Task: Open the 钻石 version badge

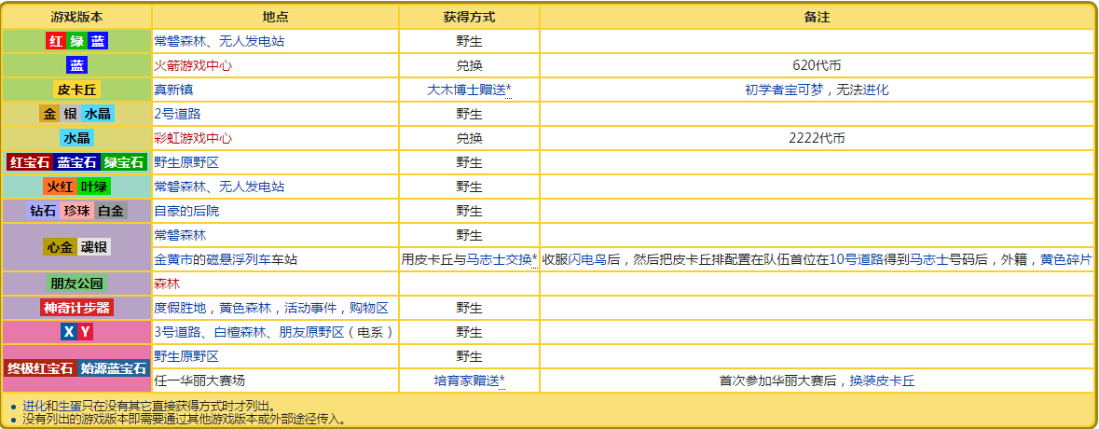Action: [x=43, y=211]
